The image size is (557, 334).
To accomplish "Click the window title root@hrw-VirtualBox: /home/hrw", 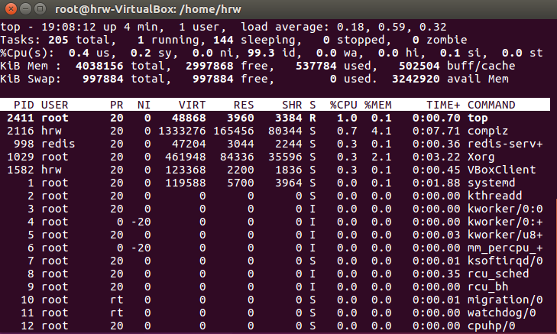I will [148, 9].
